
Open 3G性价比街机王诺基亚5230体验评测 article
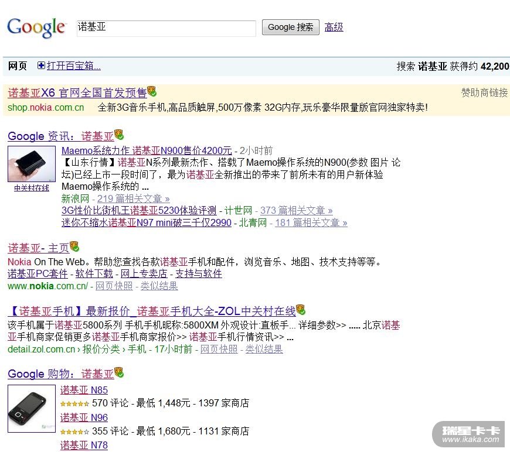139,211
